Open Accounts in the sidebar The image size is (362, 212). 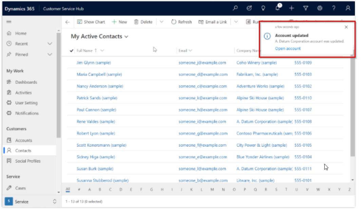[23, 140]
